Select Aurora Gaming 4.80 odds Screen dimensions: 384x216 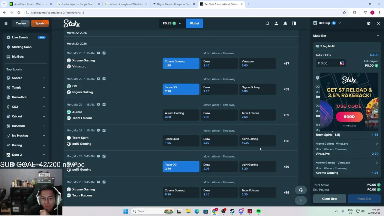(x=181, y=115)
